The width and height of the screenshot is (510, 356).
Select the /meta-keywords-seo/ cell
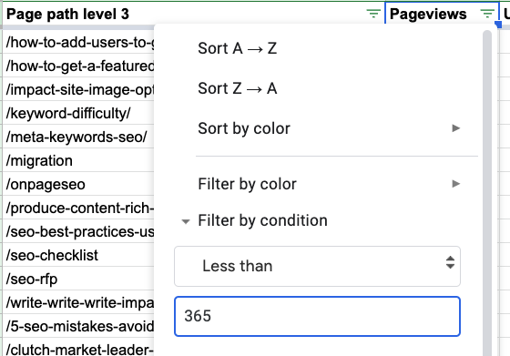(78, 137)
